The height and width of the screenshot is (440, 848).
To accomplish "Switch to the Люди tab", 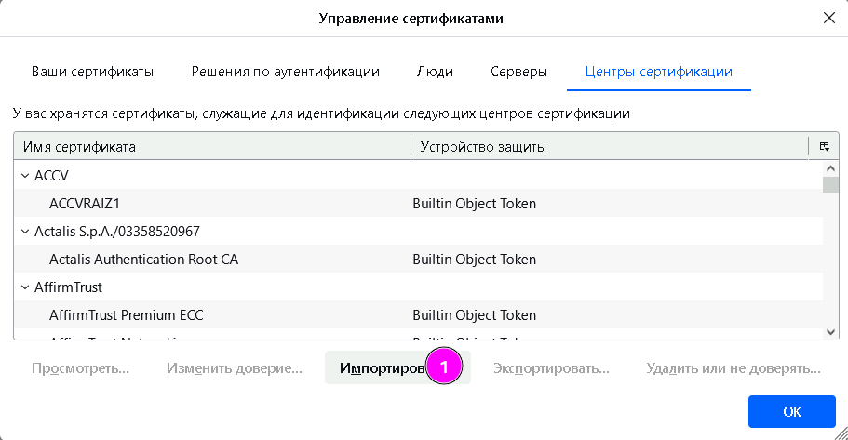I will pos(435,72).
